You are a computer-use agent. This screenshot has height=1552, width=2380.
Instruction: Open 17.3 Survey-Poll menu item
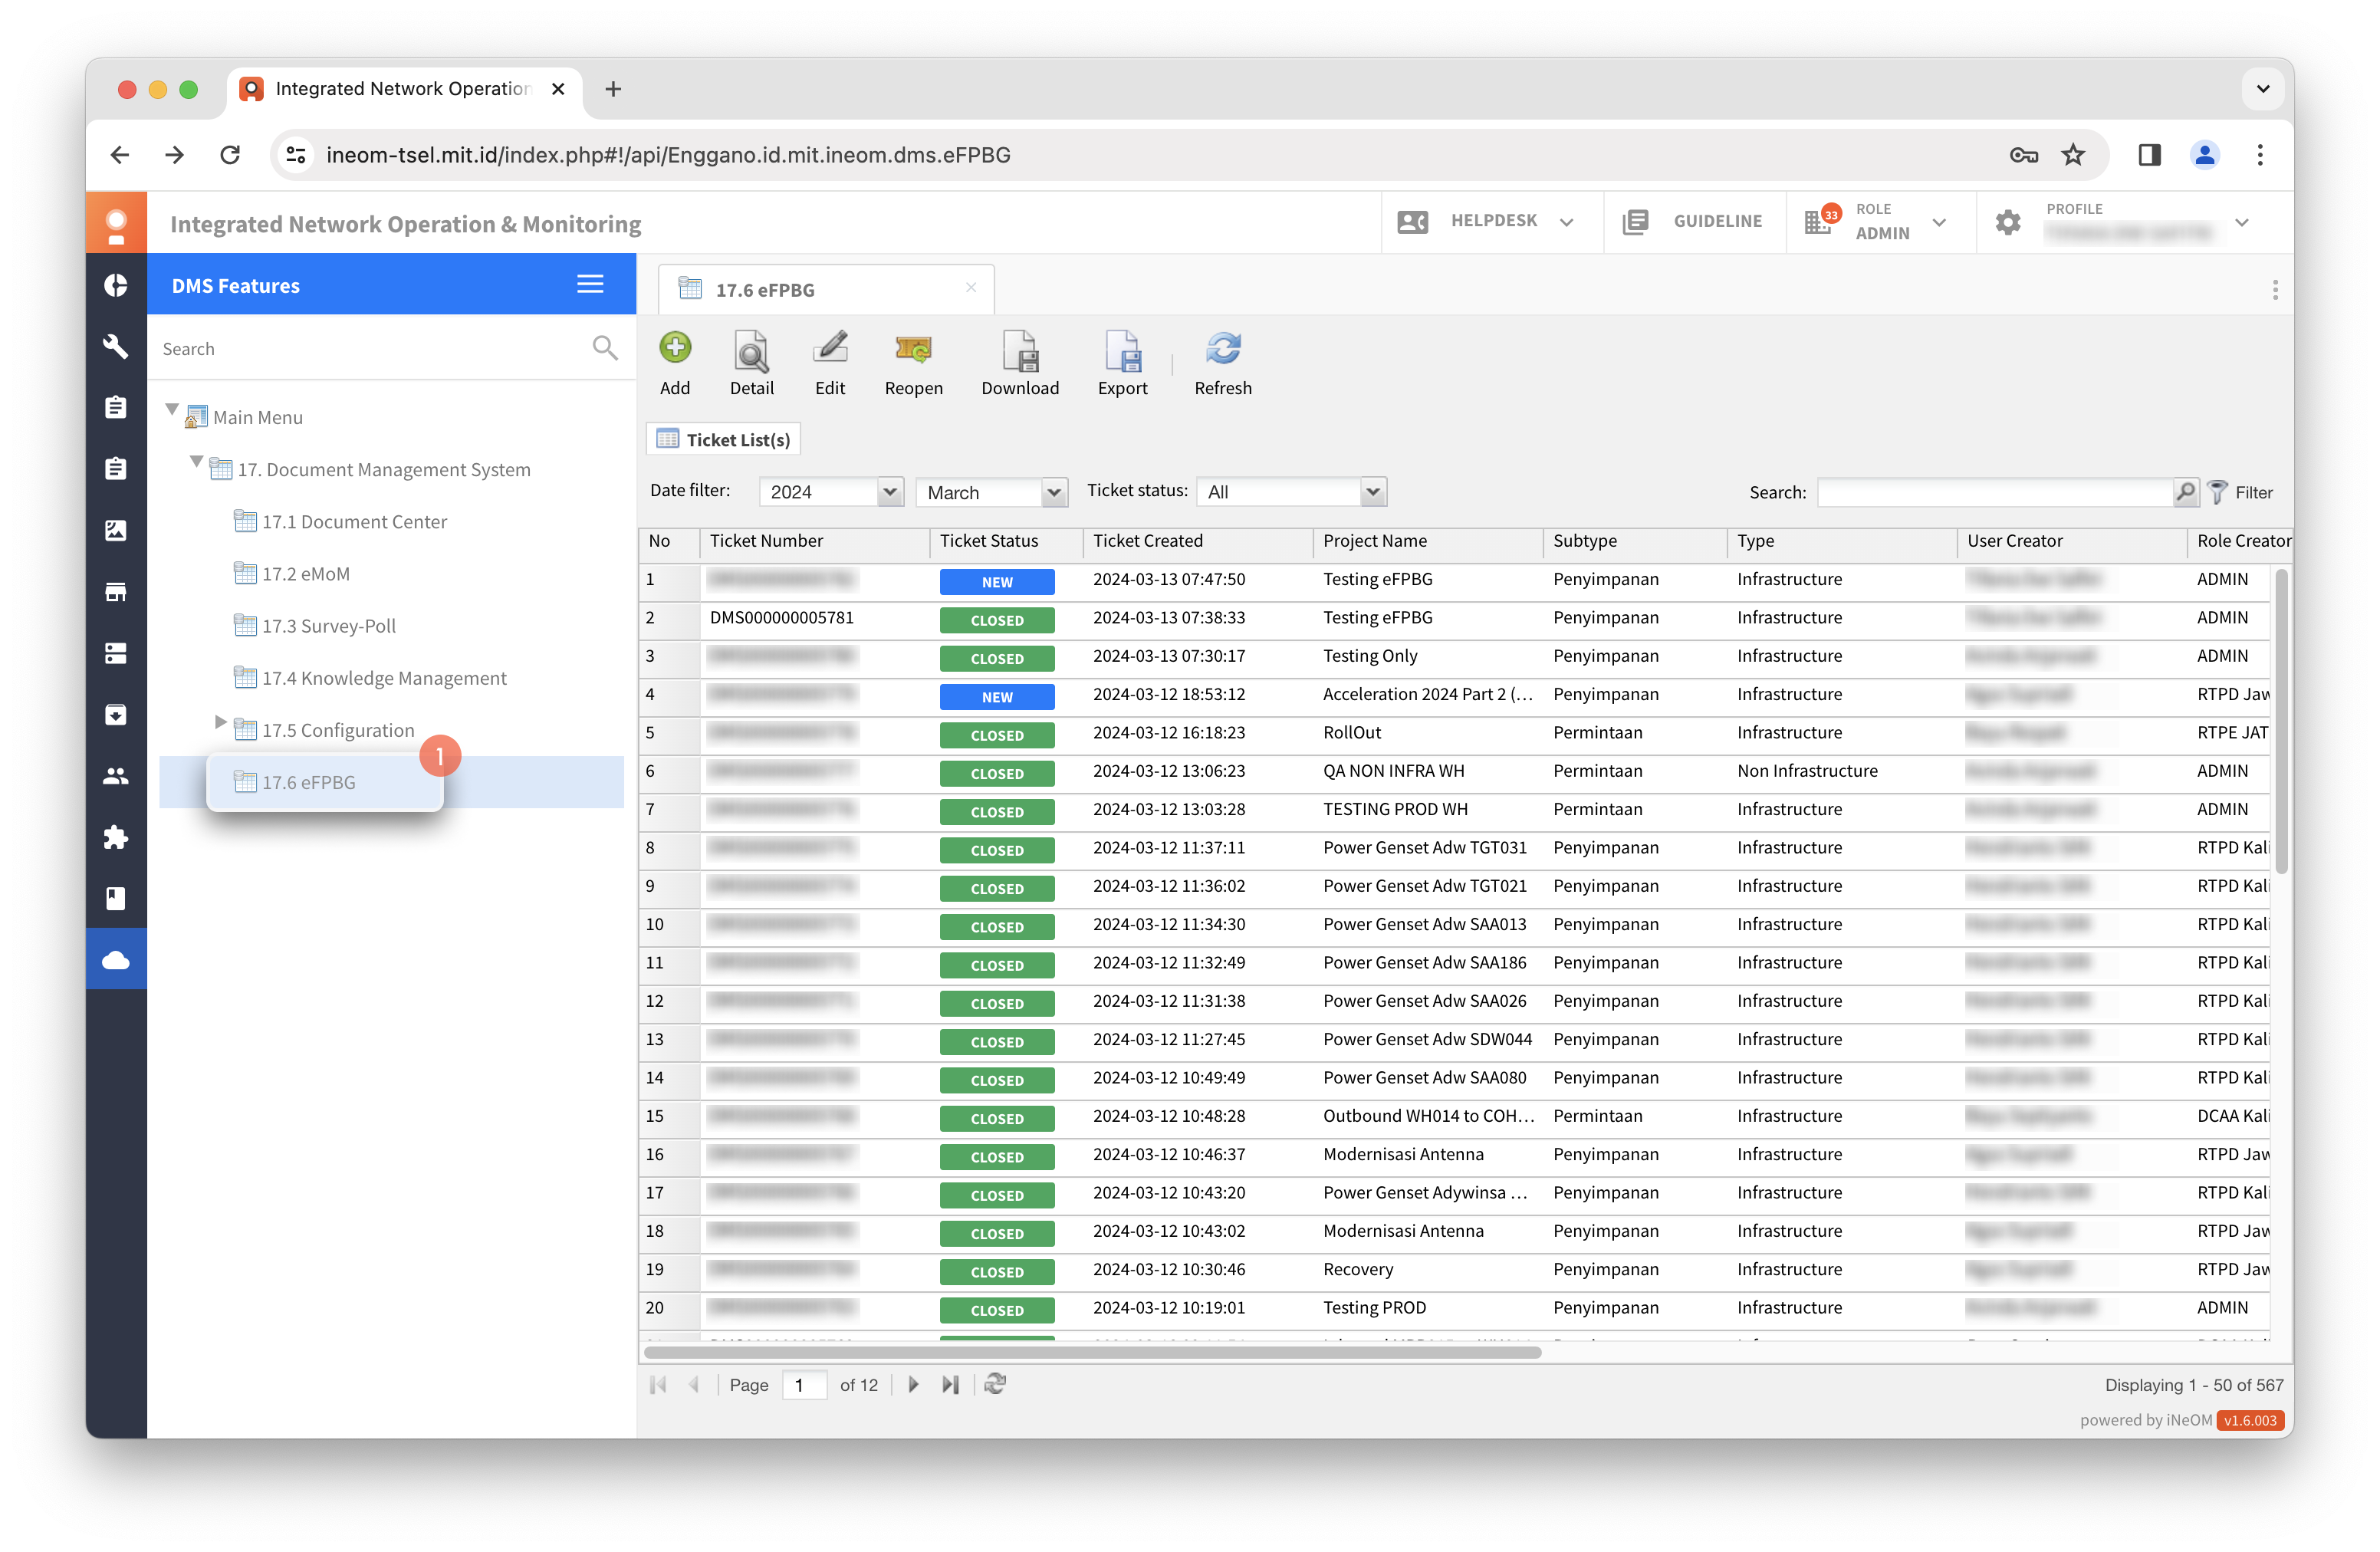(329, 625)
